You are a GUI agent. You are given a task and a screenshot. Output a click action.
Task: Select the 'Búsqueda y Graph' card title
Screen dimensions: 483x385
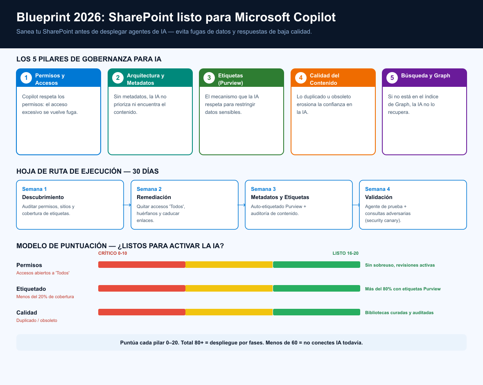coord(425,75)
